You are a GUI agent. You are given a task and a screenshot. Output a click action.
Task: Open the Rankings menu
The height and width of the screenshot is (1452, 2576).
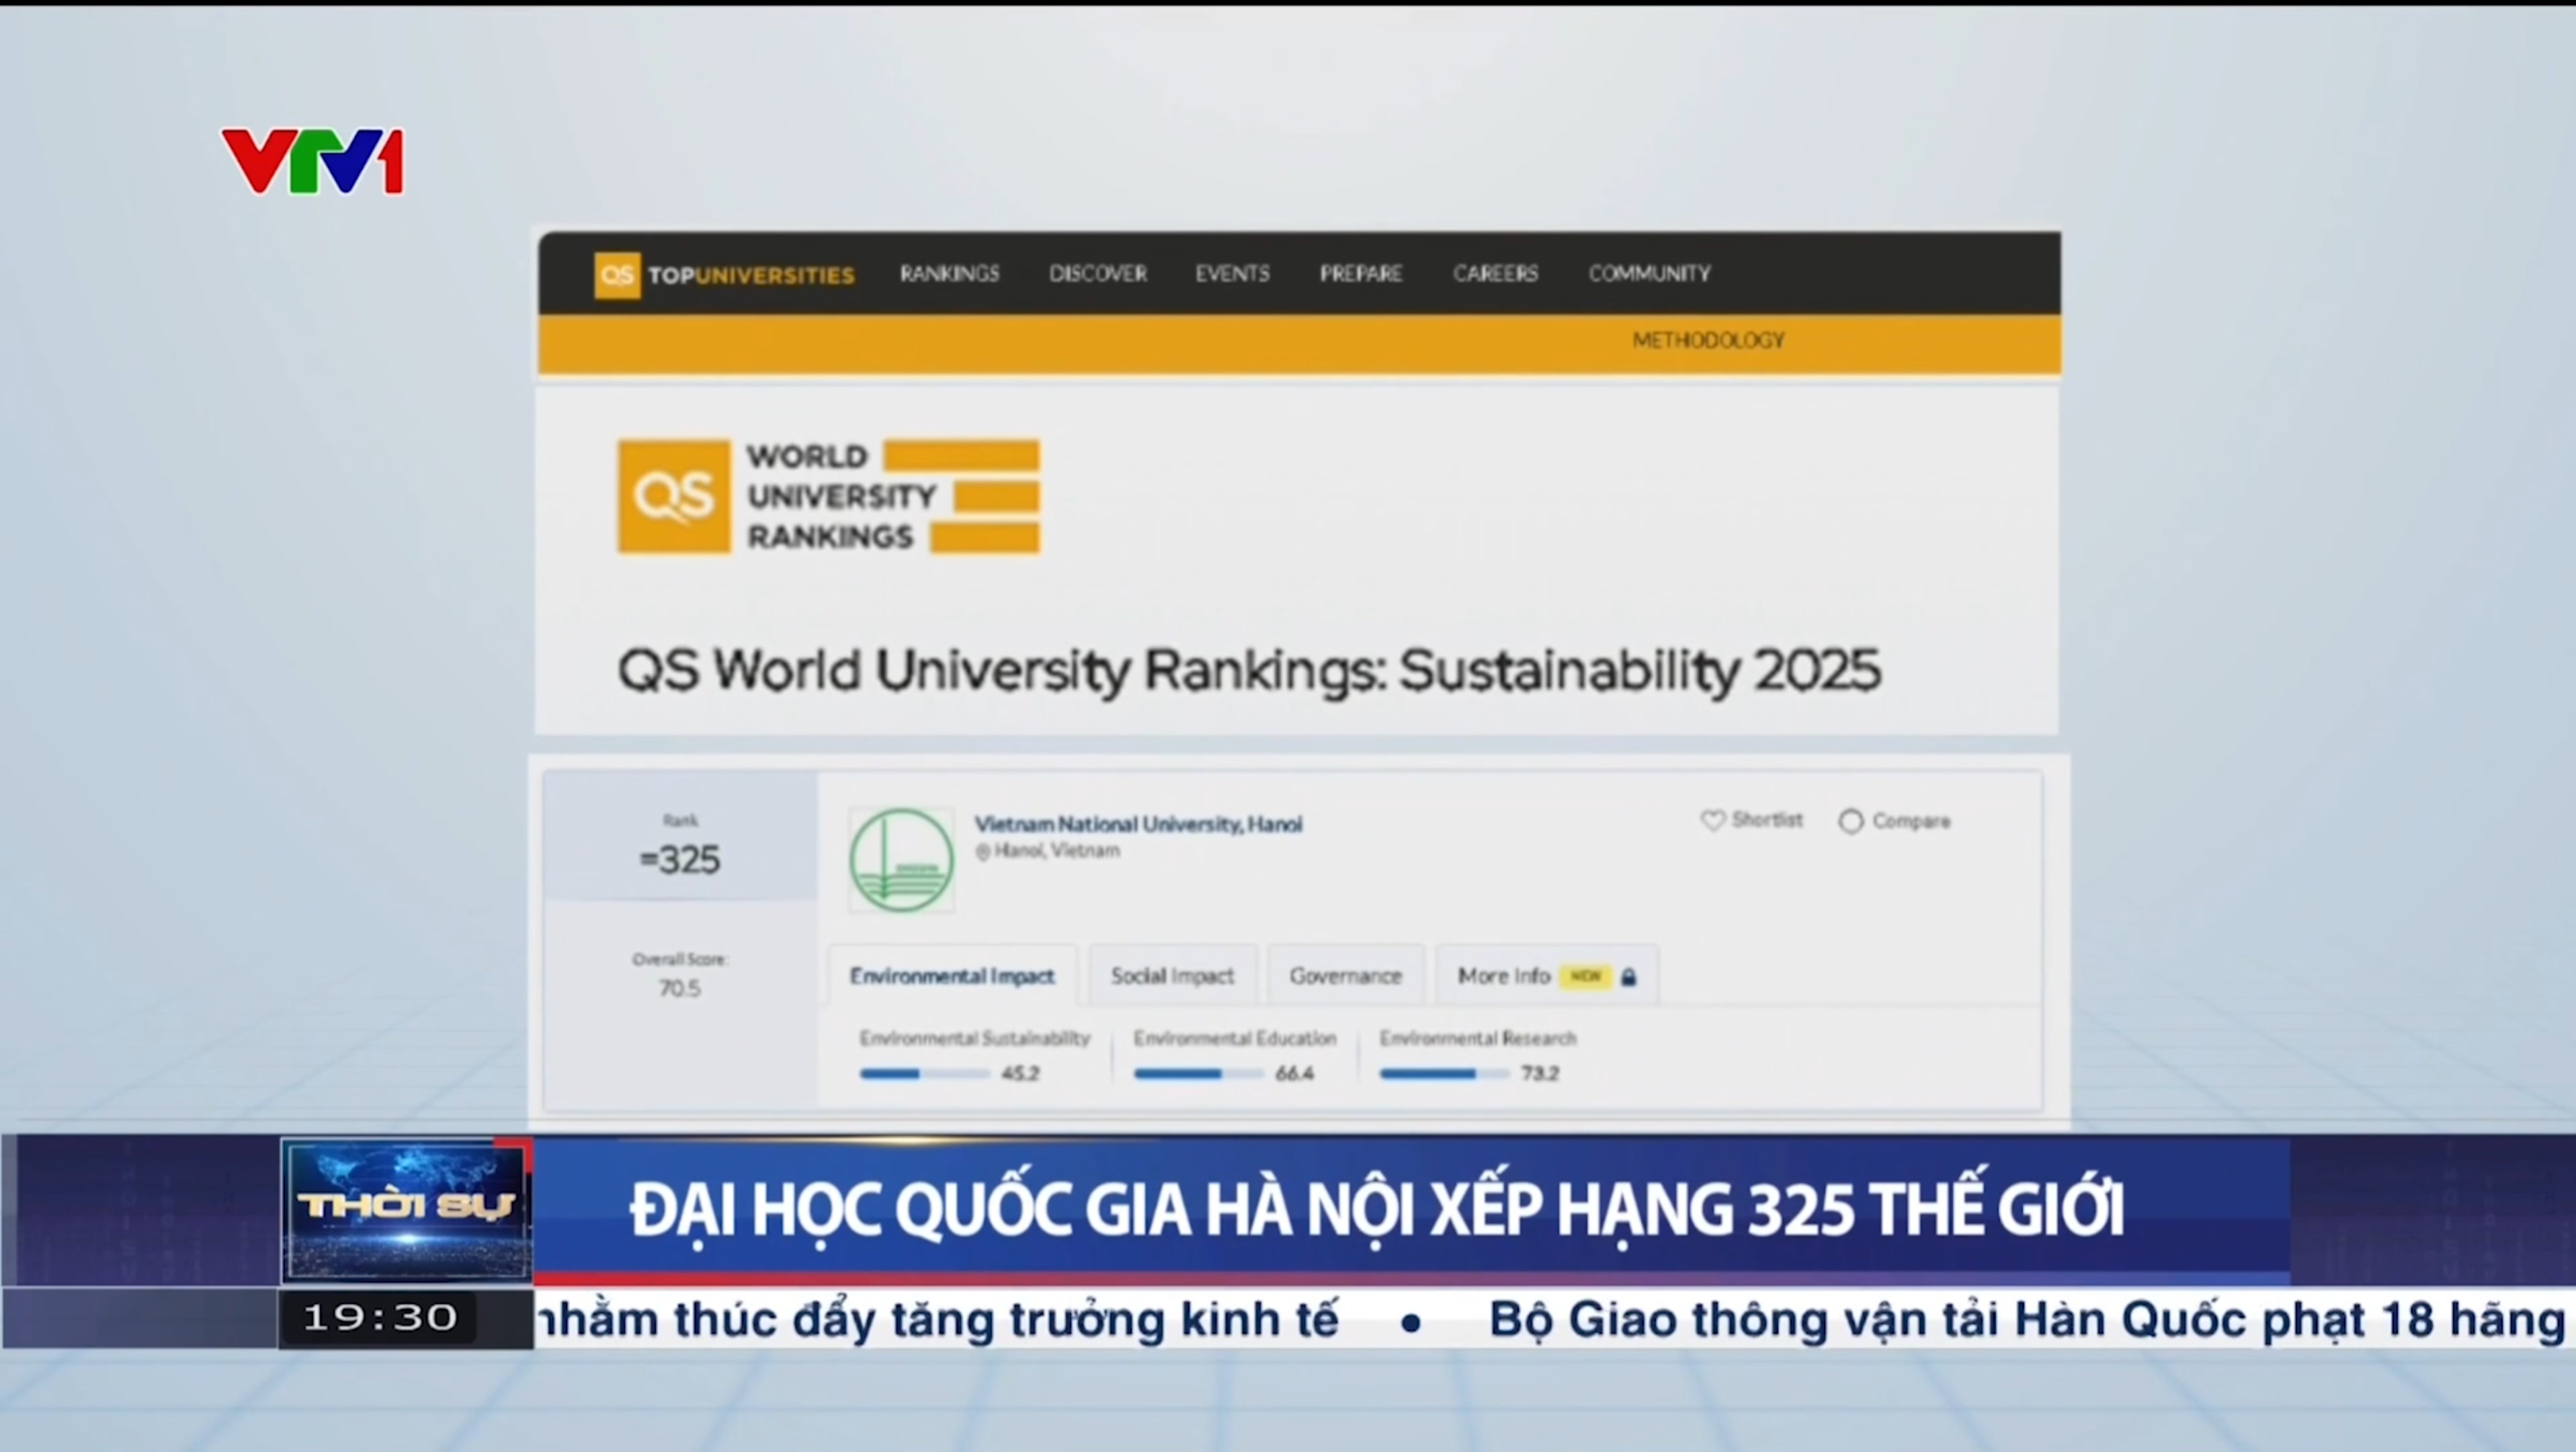[949, 273]
